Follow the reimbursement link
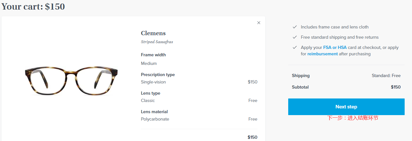The height and width of the screenshot is (141, 412). [322, 54]
